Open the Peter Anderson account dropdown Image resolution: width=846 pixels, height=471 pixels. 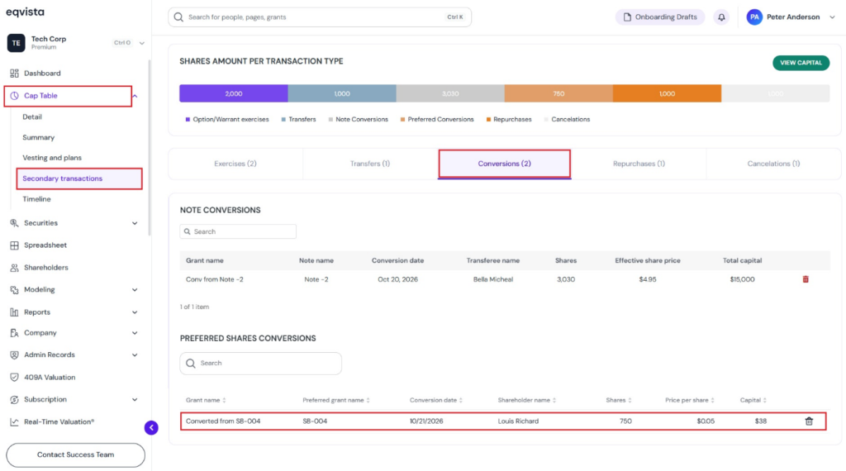pyautogui.click(x=832, y=17)
